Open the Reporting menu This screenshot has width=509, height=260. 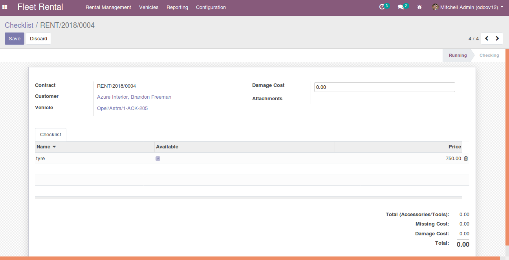177,7
